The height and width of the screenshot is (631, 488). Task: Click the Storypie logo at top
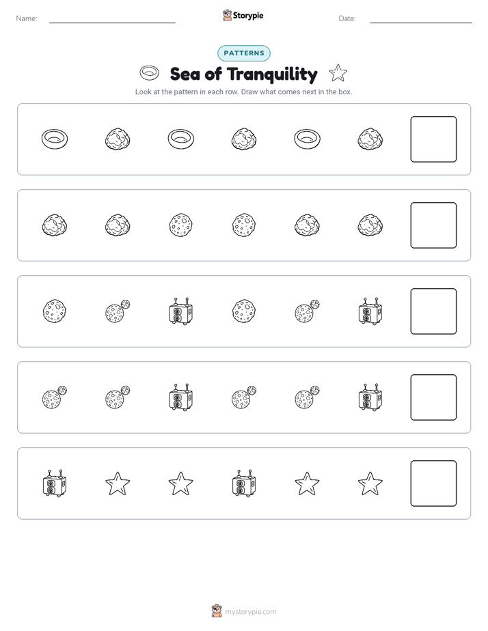click(x=243, y=15)
